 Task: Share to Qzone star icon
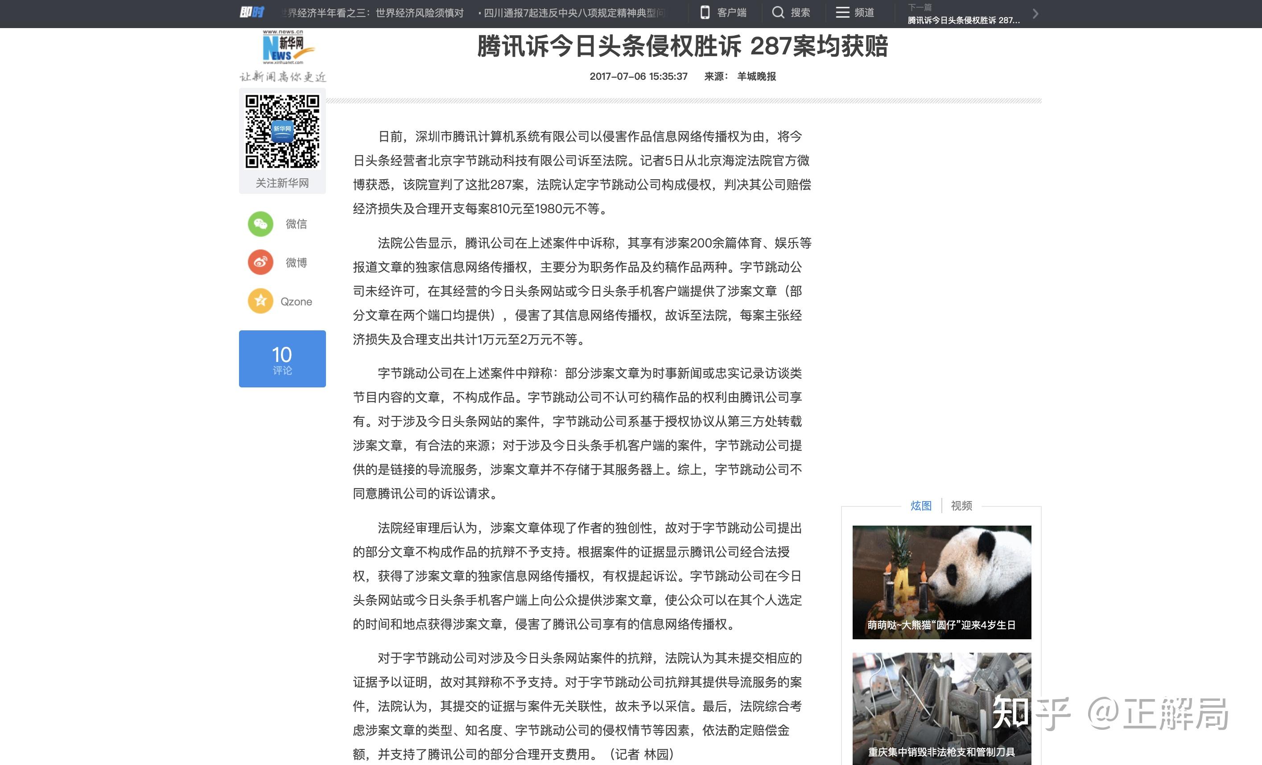click(x=260, y=301)
